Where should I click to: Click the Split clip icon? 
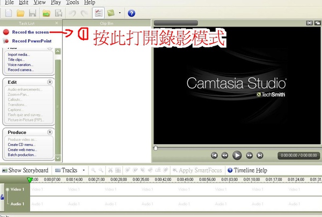tap(118, 170)
